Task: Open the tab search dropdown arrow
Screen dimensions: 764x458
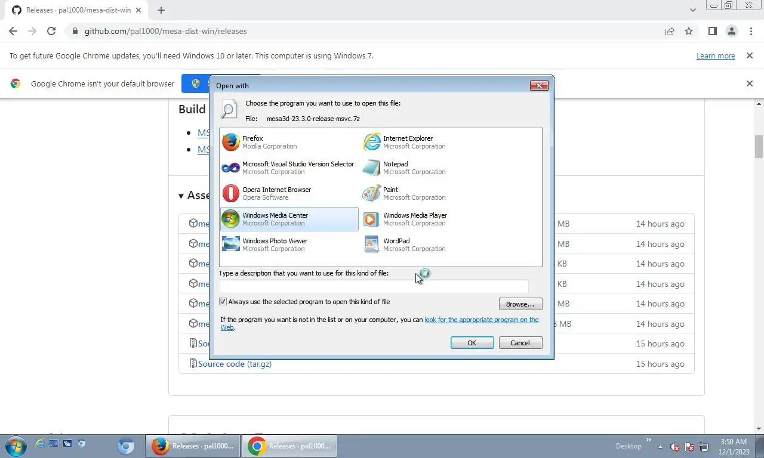Action: pos(692,10)
